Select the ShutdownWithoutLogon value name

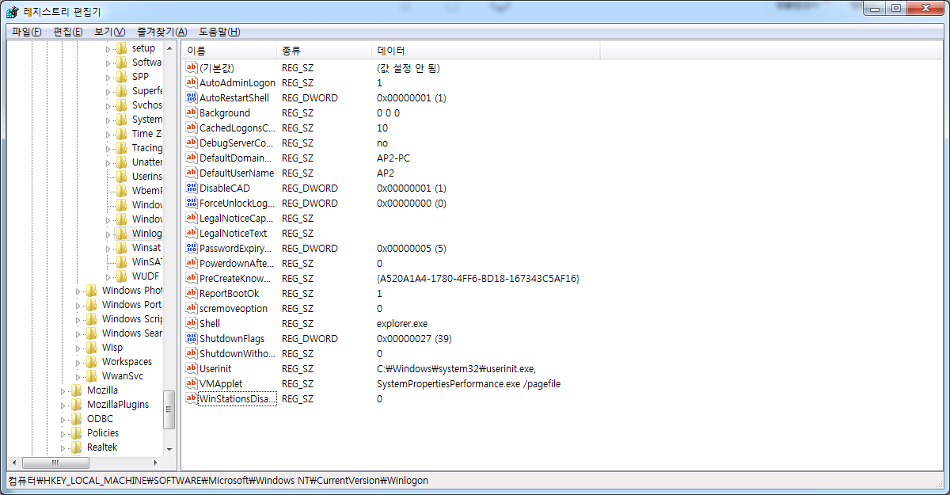237,353
